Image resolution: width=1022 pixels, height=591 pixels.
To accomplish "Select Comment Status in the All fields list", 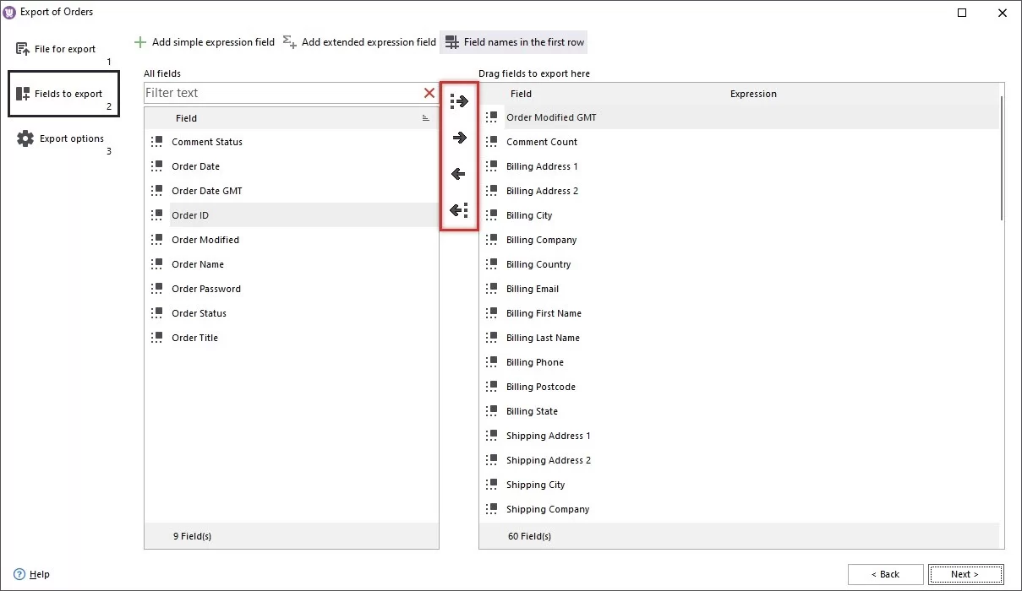I will click(205, 142).
